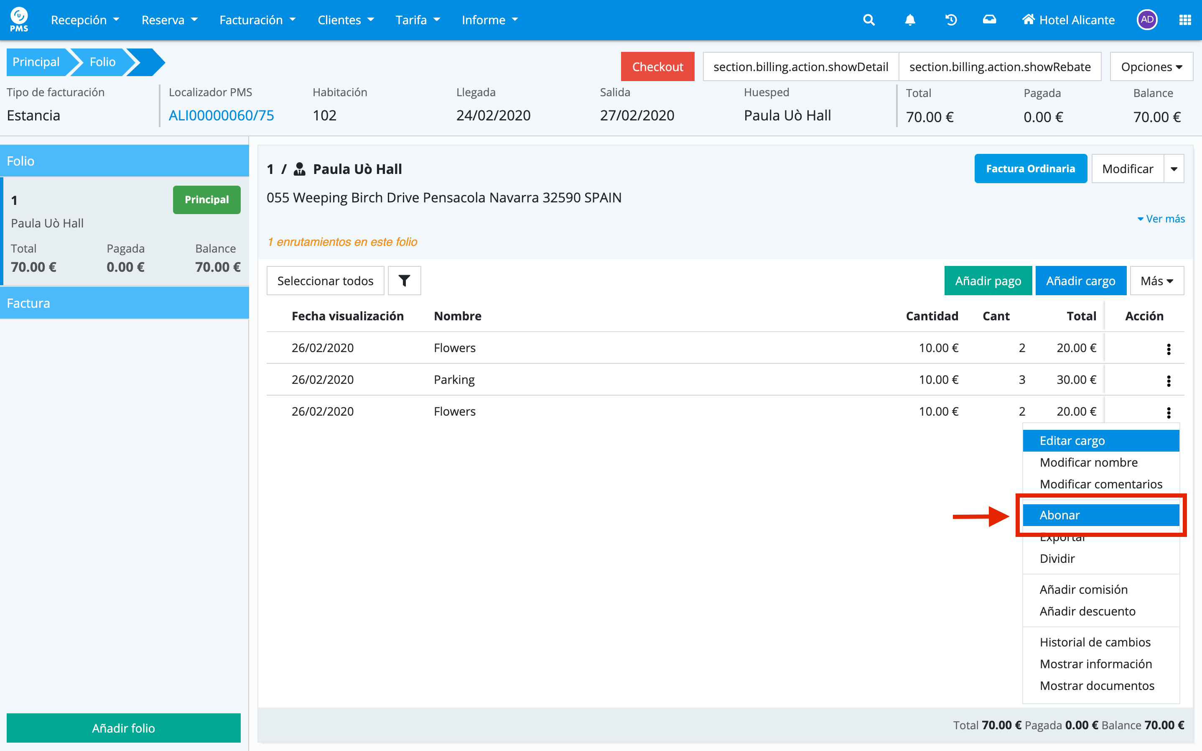Click the search magnifier icon
Viewport: 1202px width, 751px height.
pyautogui.click(x=868, y=20)
